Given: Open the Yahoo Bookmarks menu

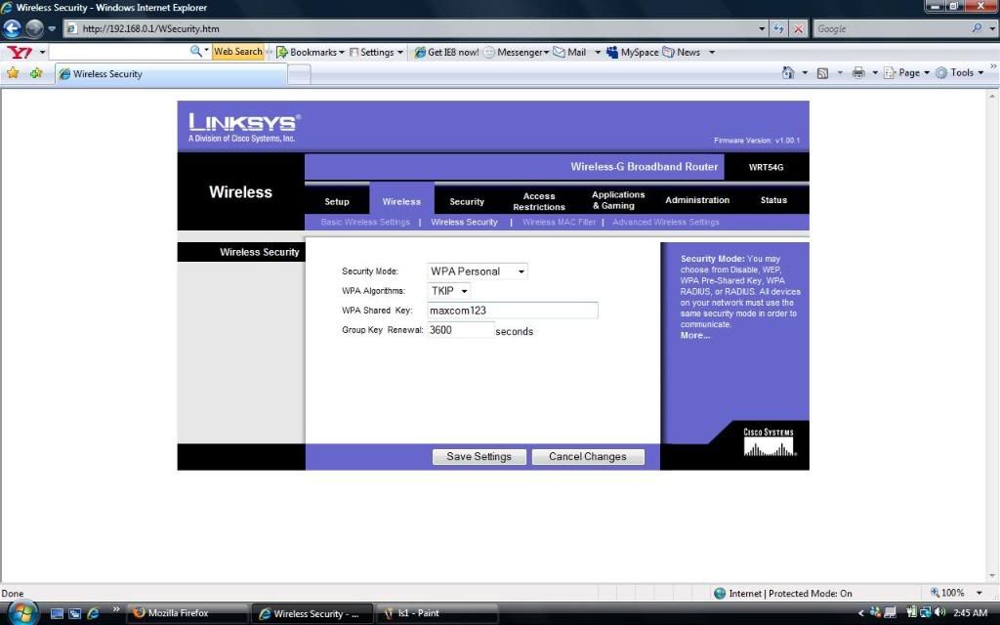Looking at the screenshot, I should [x=310, y=53].
